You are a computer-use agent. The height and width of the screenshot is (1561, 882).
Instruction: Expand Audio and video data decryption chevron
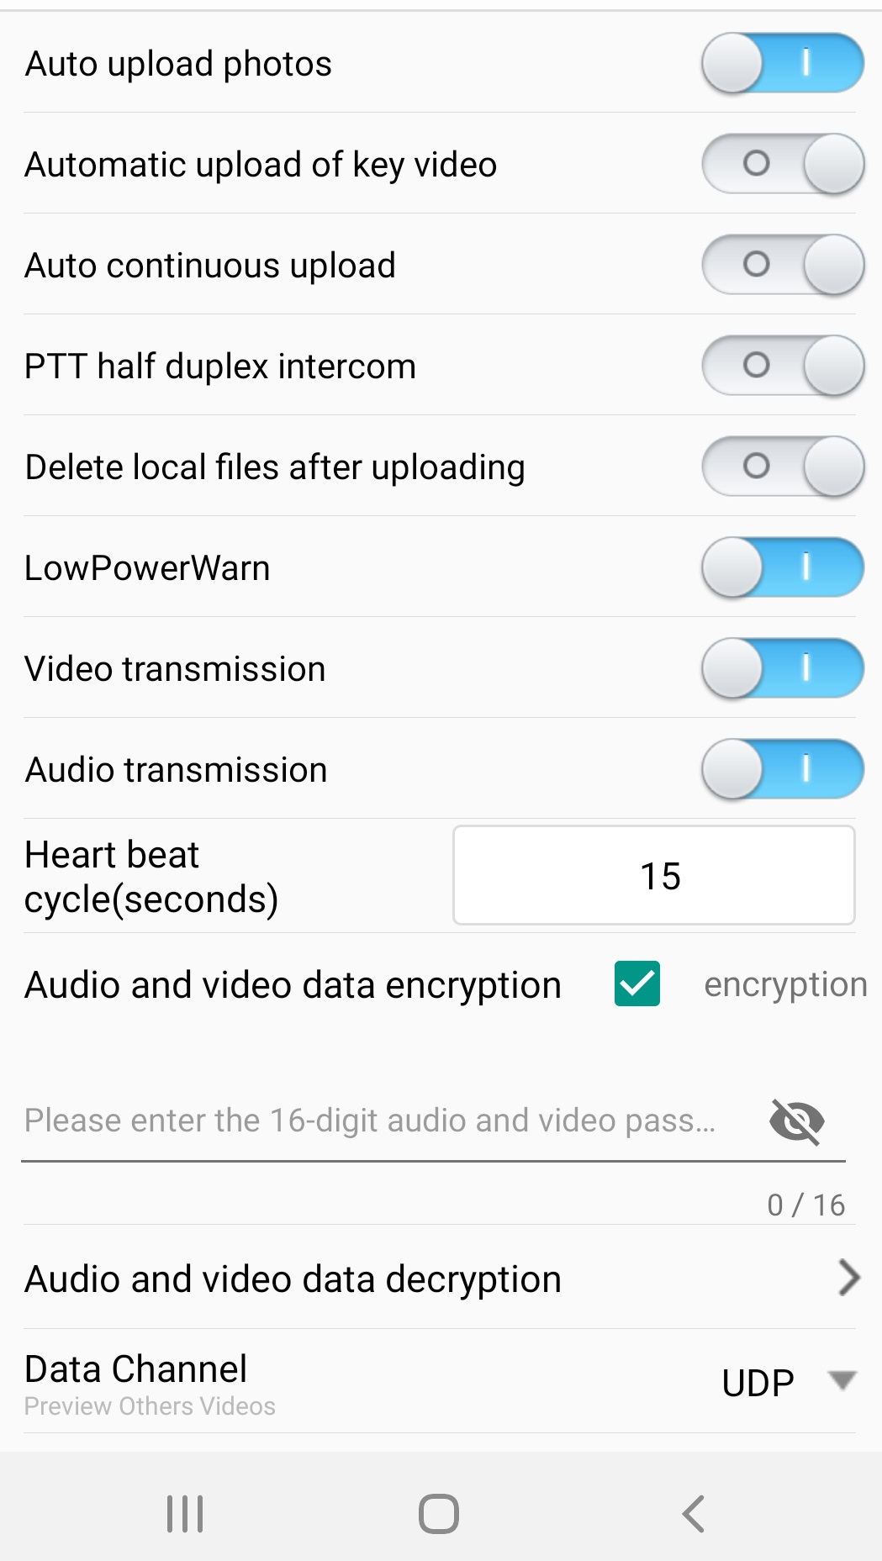[x=849, y=1278]
